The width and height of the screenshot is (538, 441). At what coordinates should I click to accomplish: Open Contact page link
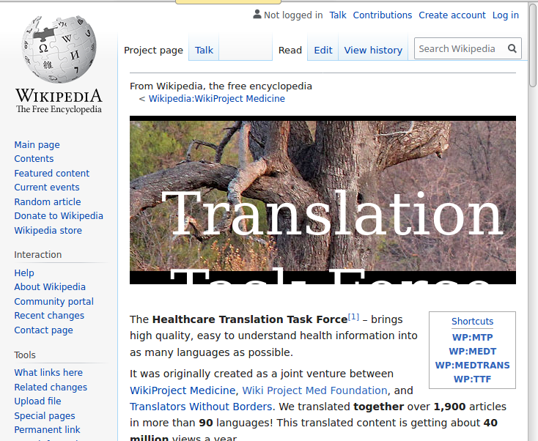(43, 330)
